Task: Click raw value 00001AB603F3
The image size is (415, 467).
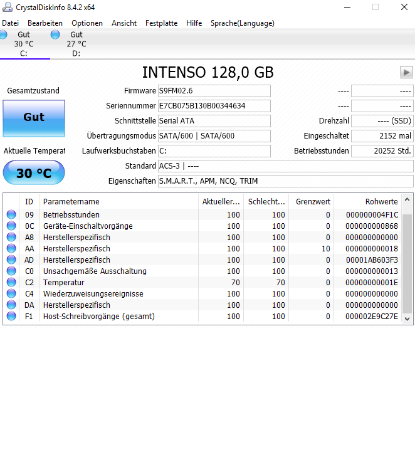Action: (x=372, y=260)
